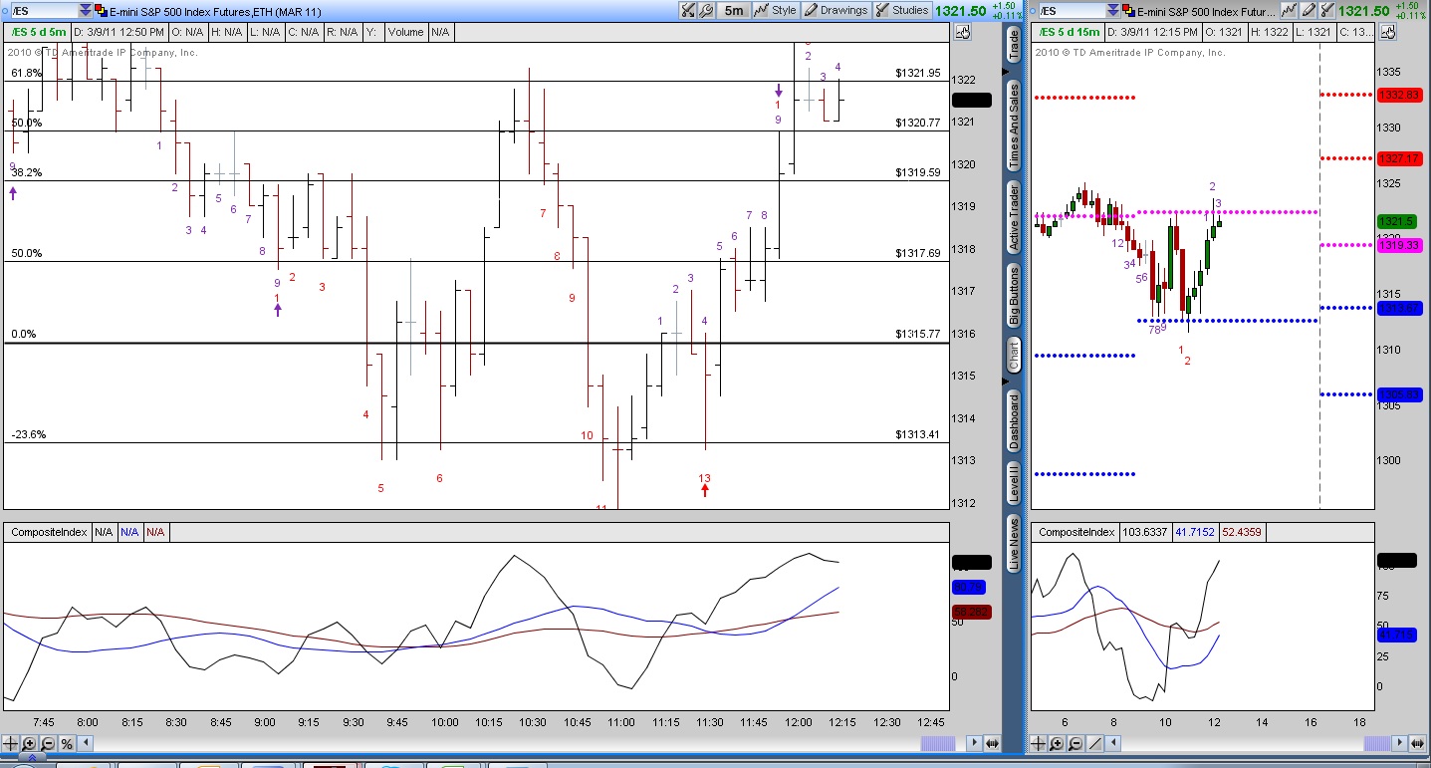Click the 61.8% Fibonacci label
This screenshot has width=1431, height=768.
(27, 73)
